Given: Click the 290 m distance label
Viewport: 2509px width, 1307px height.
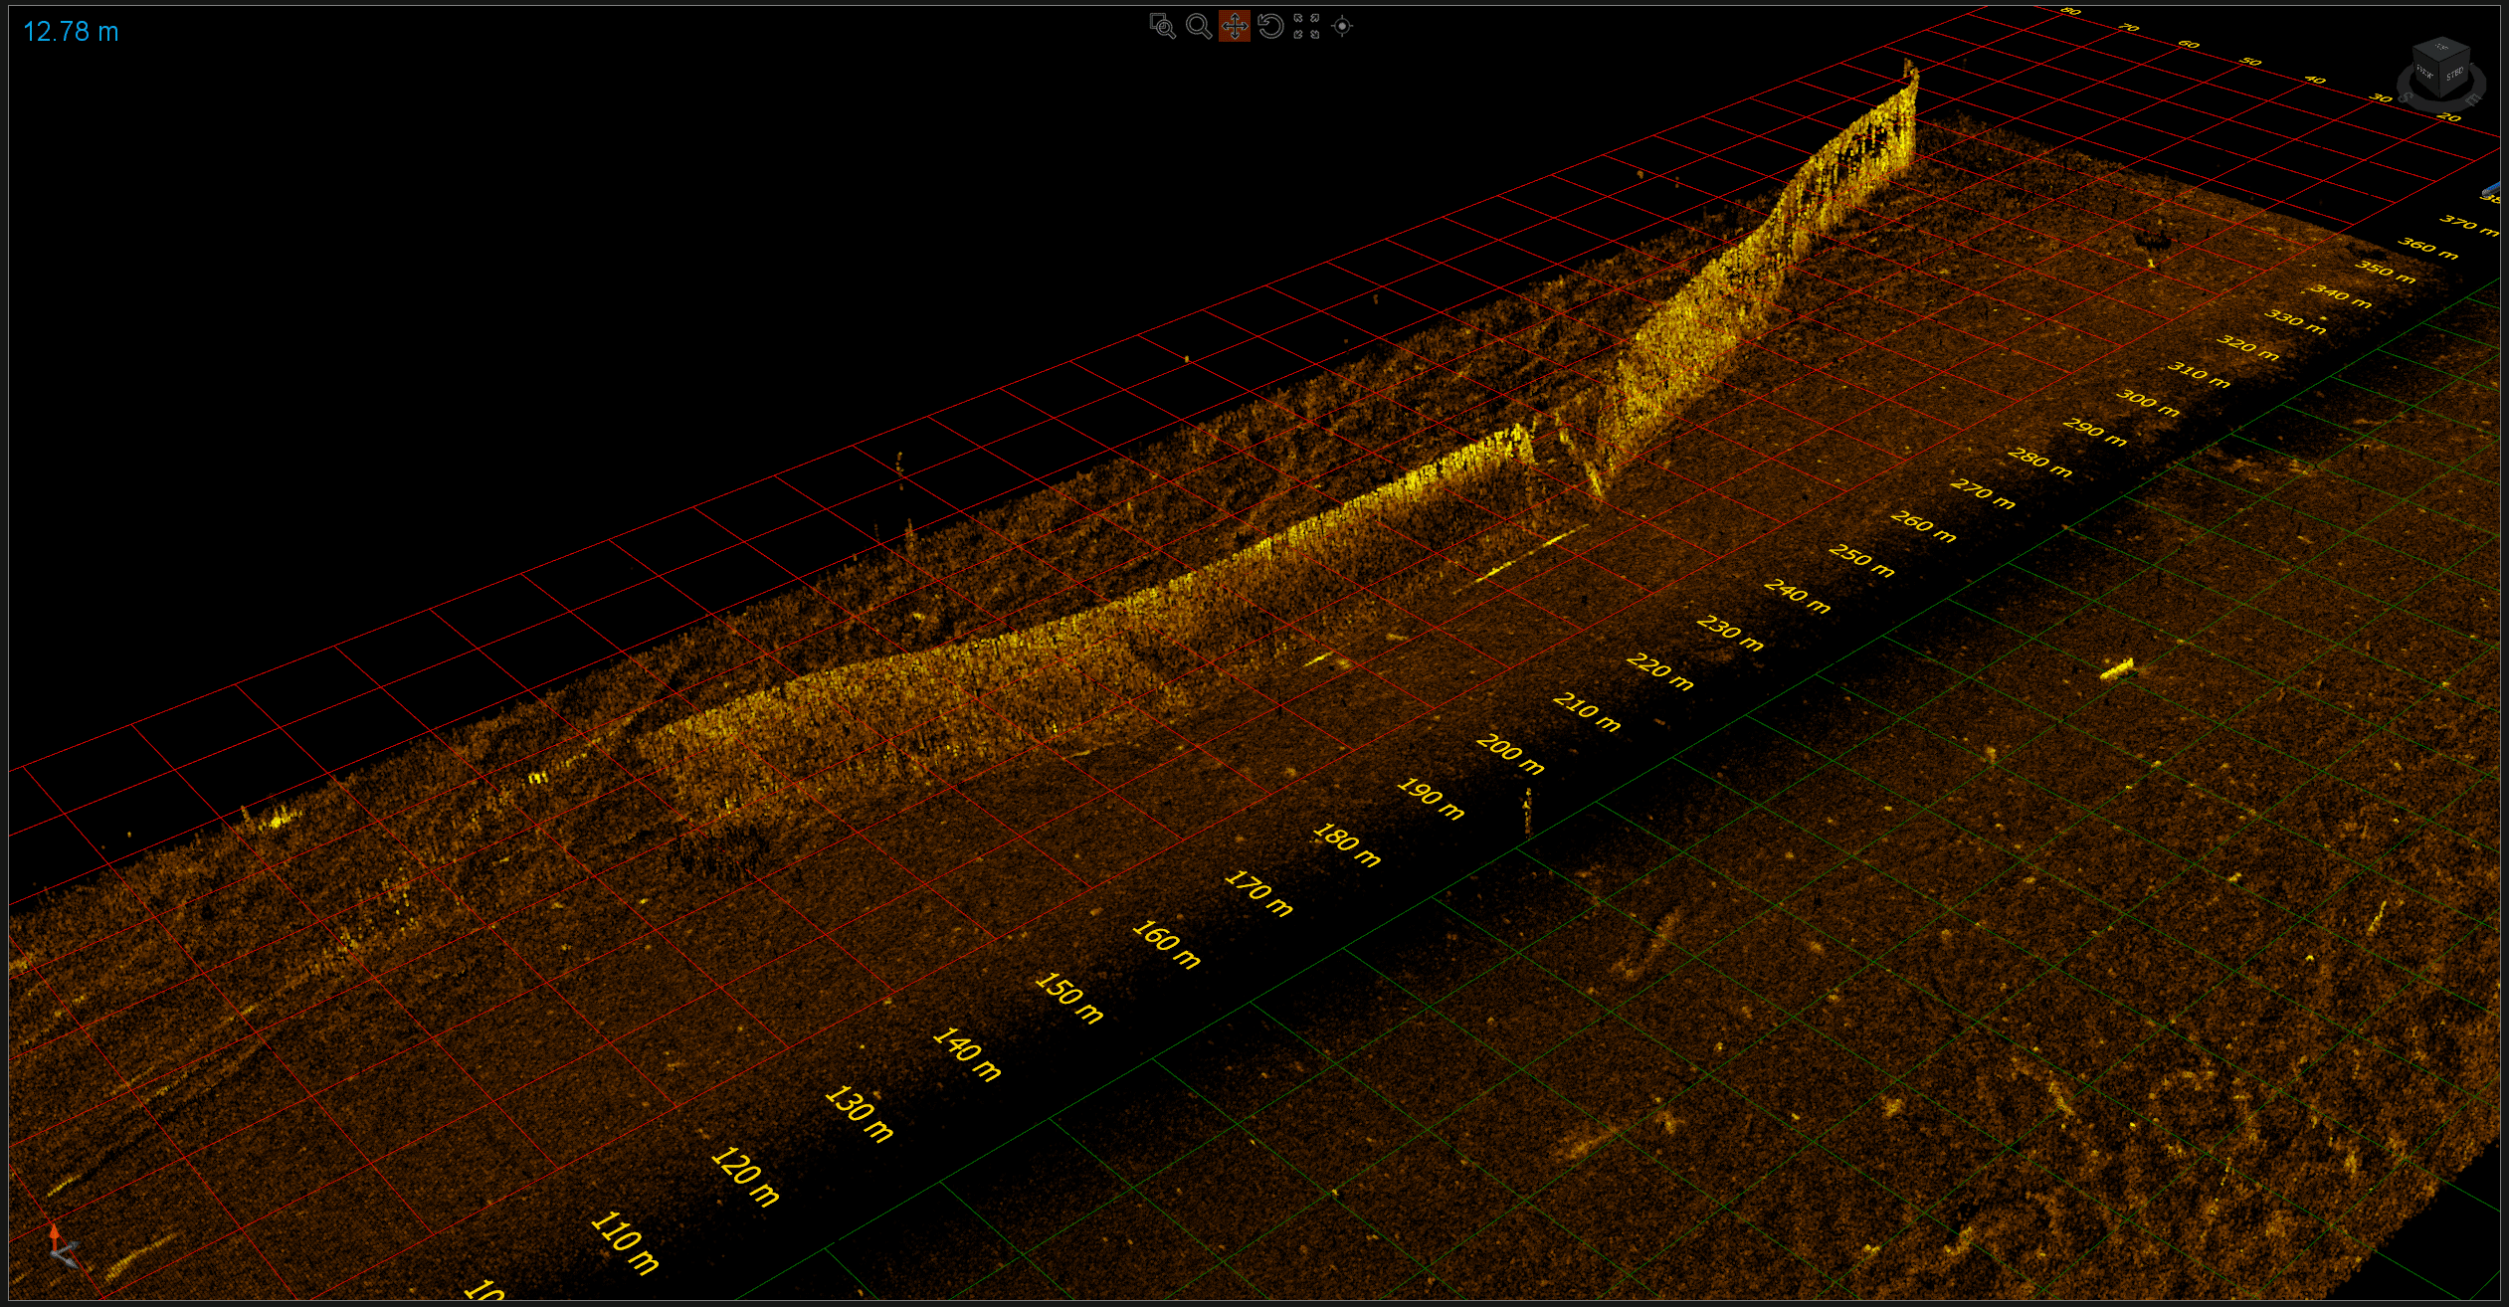Looking at the screenshot, I should click(x=2094, y=432).
